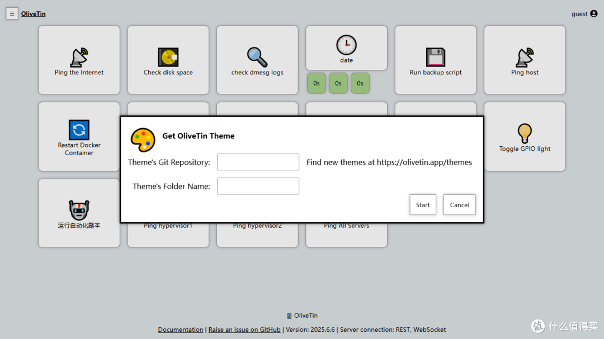Click the Find new themes help text

pos(389,163)
